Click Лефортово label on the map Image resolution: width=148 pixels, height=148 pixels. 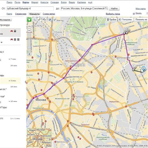point(114,101)
